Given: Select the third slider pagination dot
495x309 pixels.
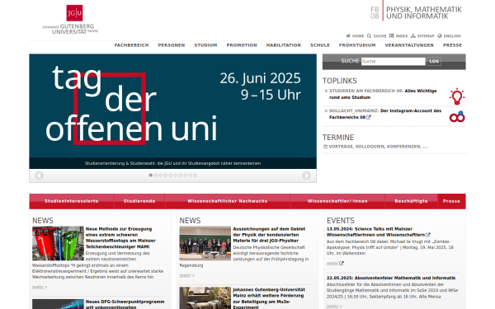Looking at the screenshot, I should point(160,175).
